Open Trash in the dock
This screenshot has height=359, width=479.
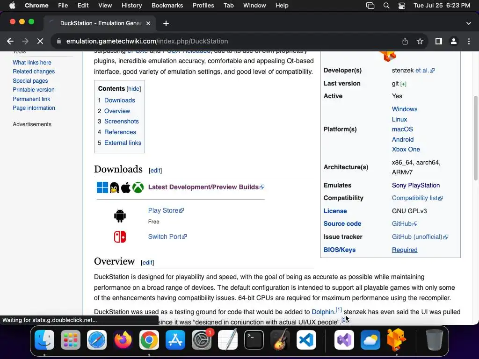tap(434, 340)
